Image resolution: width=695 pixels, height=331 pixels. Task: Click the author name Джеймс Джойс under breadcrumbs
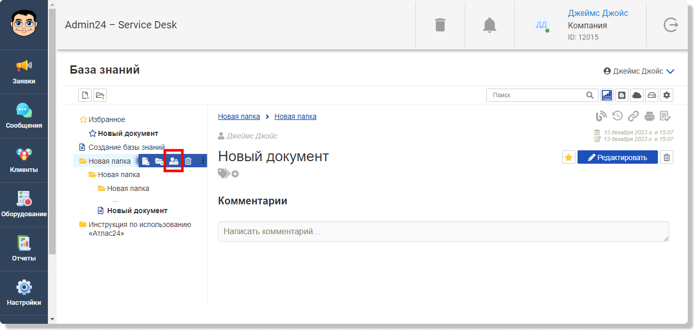pyautogui.click(x=252, y=136)
